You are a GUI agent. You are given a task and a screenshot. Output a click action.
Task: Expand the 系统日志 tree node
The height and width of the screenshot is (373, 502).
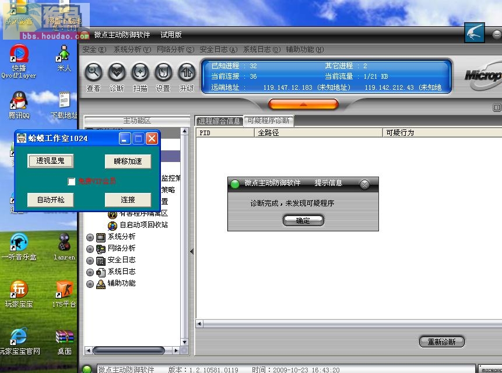90,272
